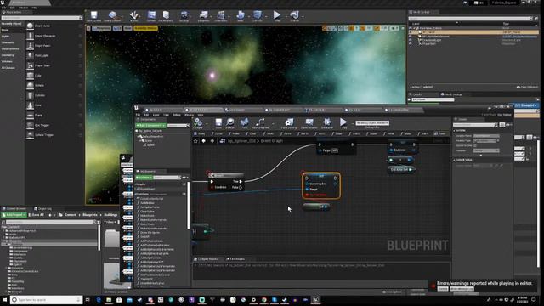Open Volumes category in Place Actors
Screen dimensions: 544x306
click(x=7, y=61)
